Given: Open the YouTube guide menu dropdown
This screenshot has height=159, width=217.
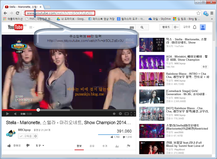Looking at the screenshot, I should (32, 27).
